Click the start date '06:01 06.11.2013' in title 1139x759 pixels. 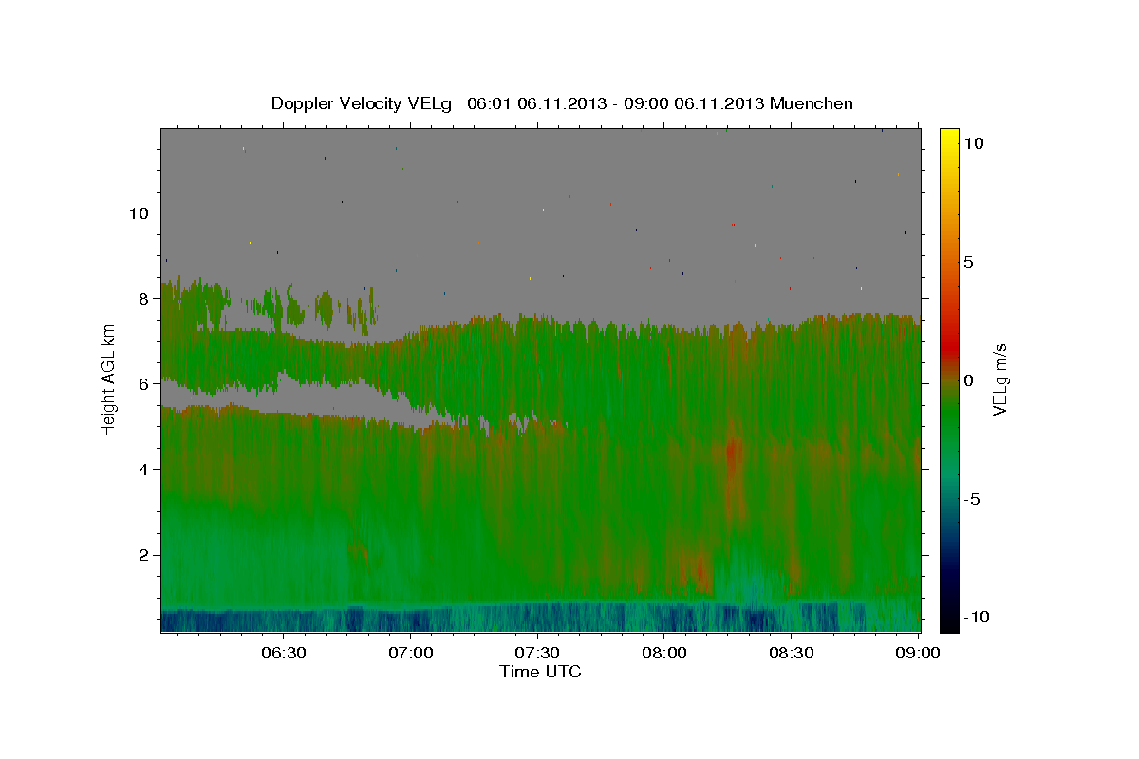tap(539, 103)
